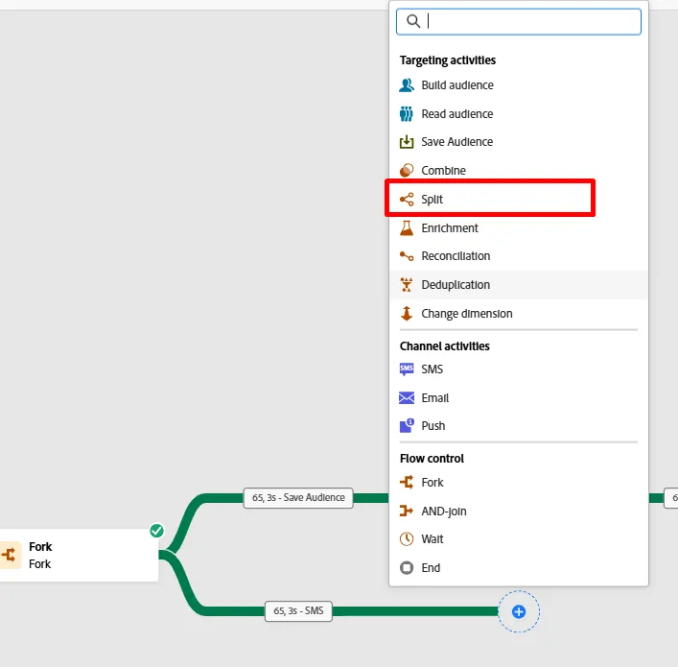Click the 'Flow control' heading

tap(432, 459)
